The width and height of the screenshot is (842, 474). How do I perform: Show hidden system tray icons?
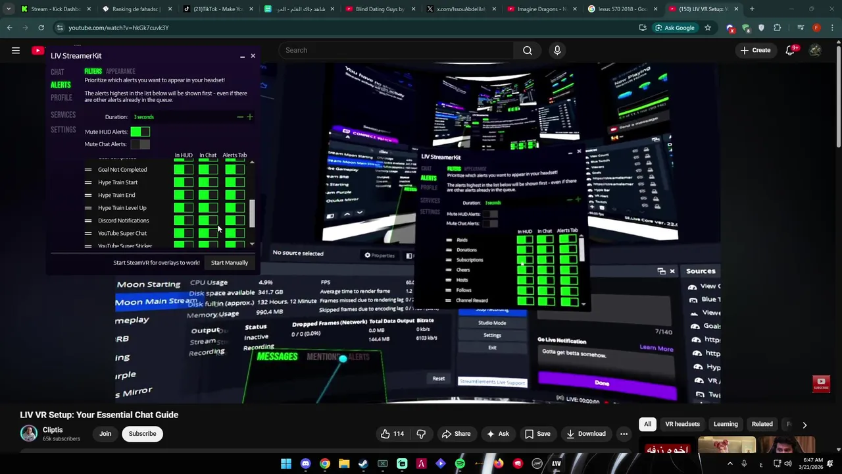pyautogui.click(x=730, y=463)
